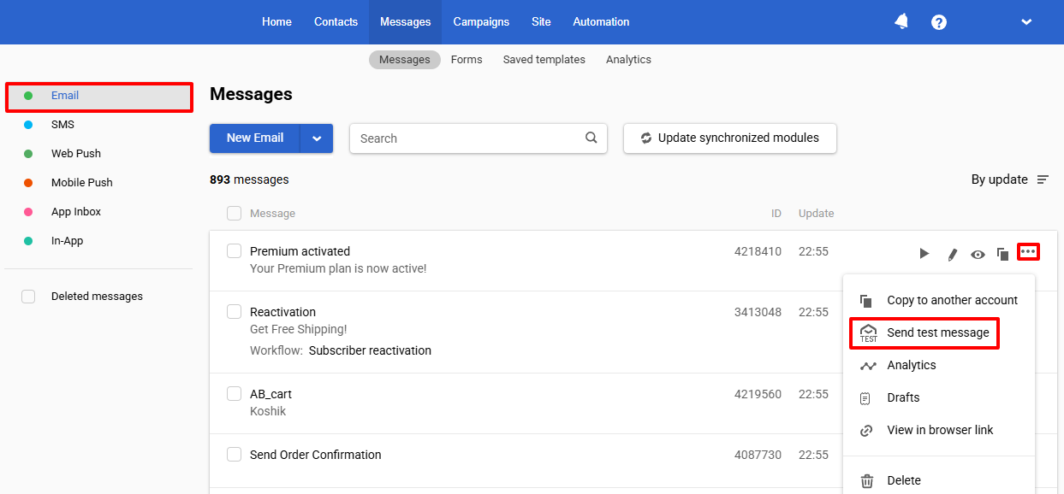1064x494 pixels.
Task: Check the select-all Message header checkbox
Action: coord(234,214)
